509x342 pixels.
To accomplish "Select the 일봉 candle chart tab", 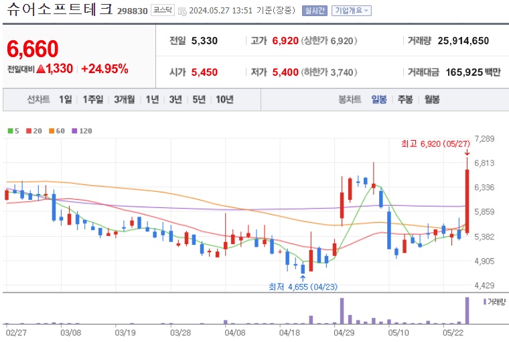I will 379,99.
